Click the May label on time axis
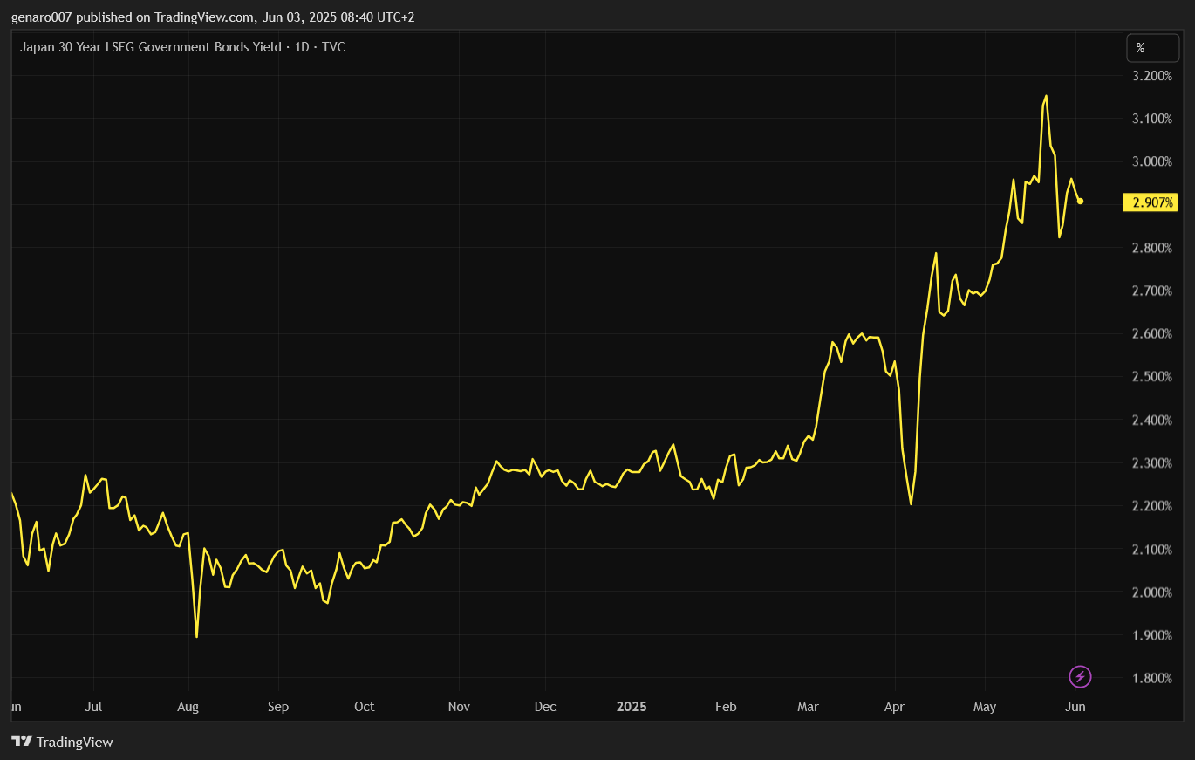Viewport: 1195px width, 760px height. point(985,707)
